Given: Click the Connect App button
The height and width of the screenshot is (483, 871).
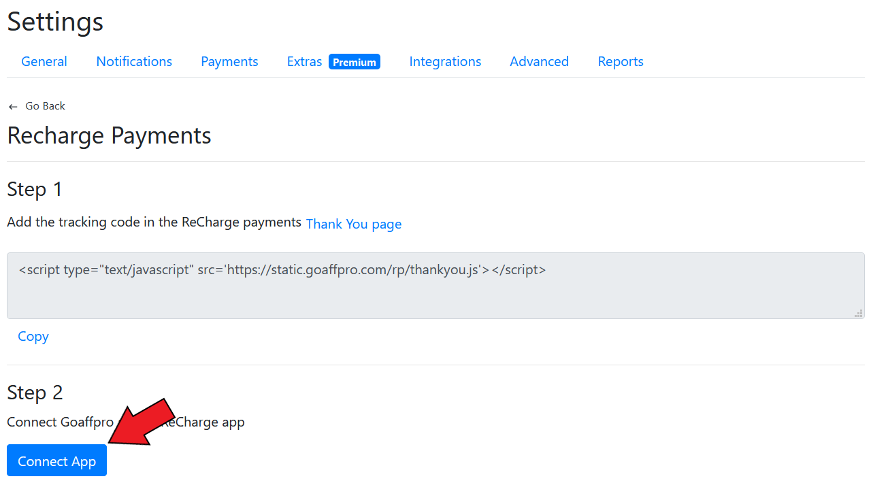Looking at the screenshot, I should pos(56,461).
